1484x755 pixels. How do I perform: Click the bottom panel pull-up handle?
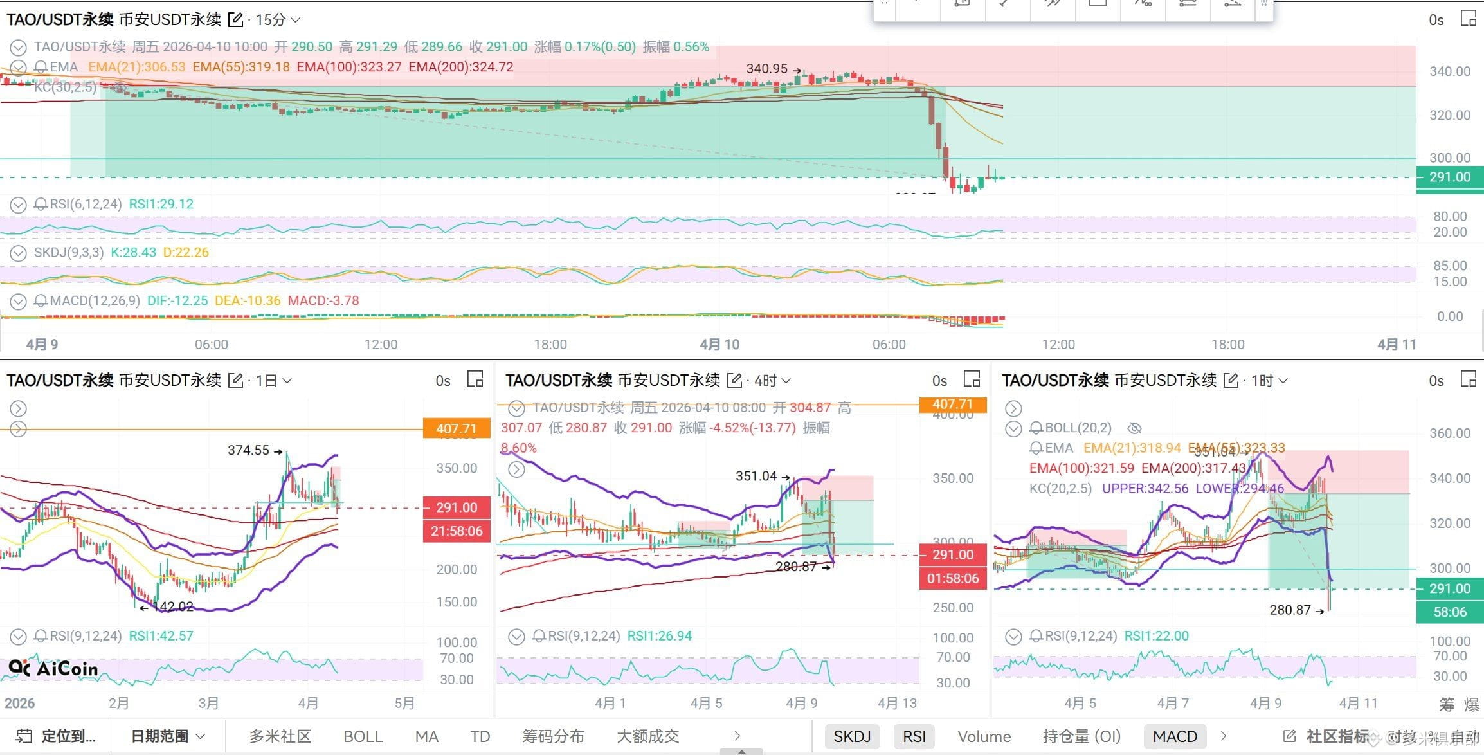tap(741, 751)
